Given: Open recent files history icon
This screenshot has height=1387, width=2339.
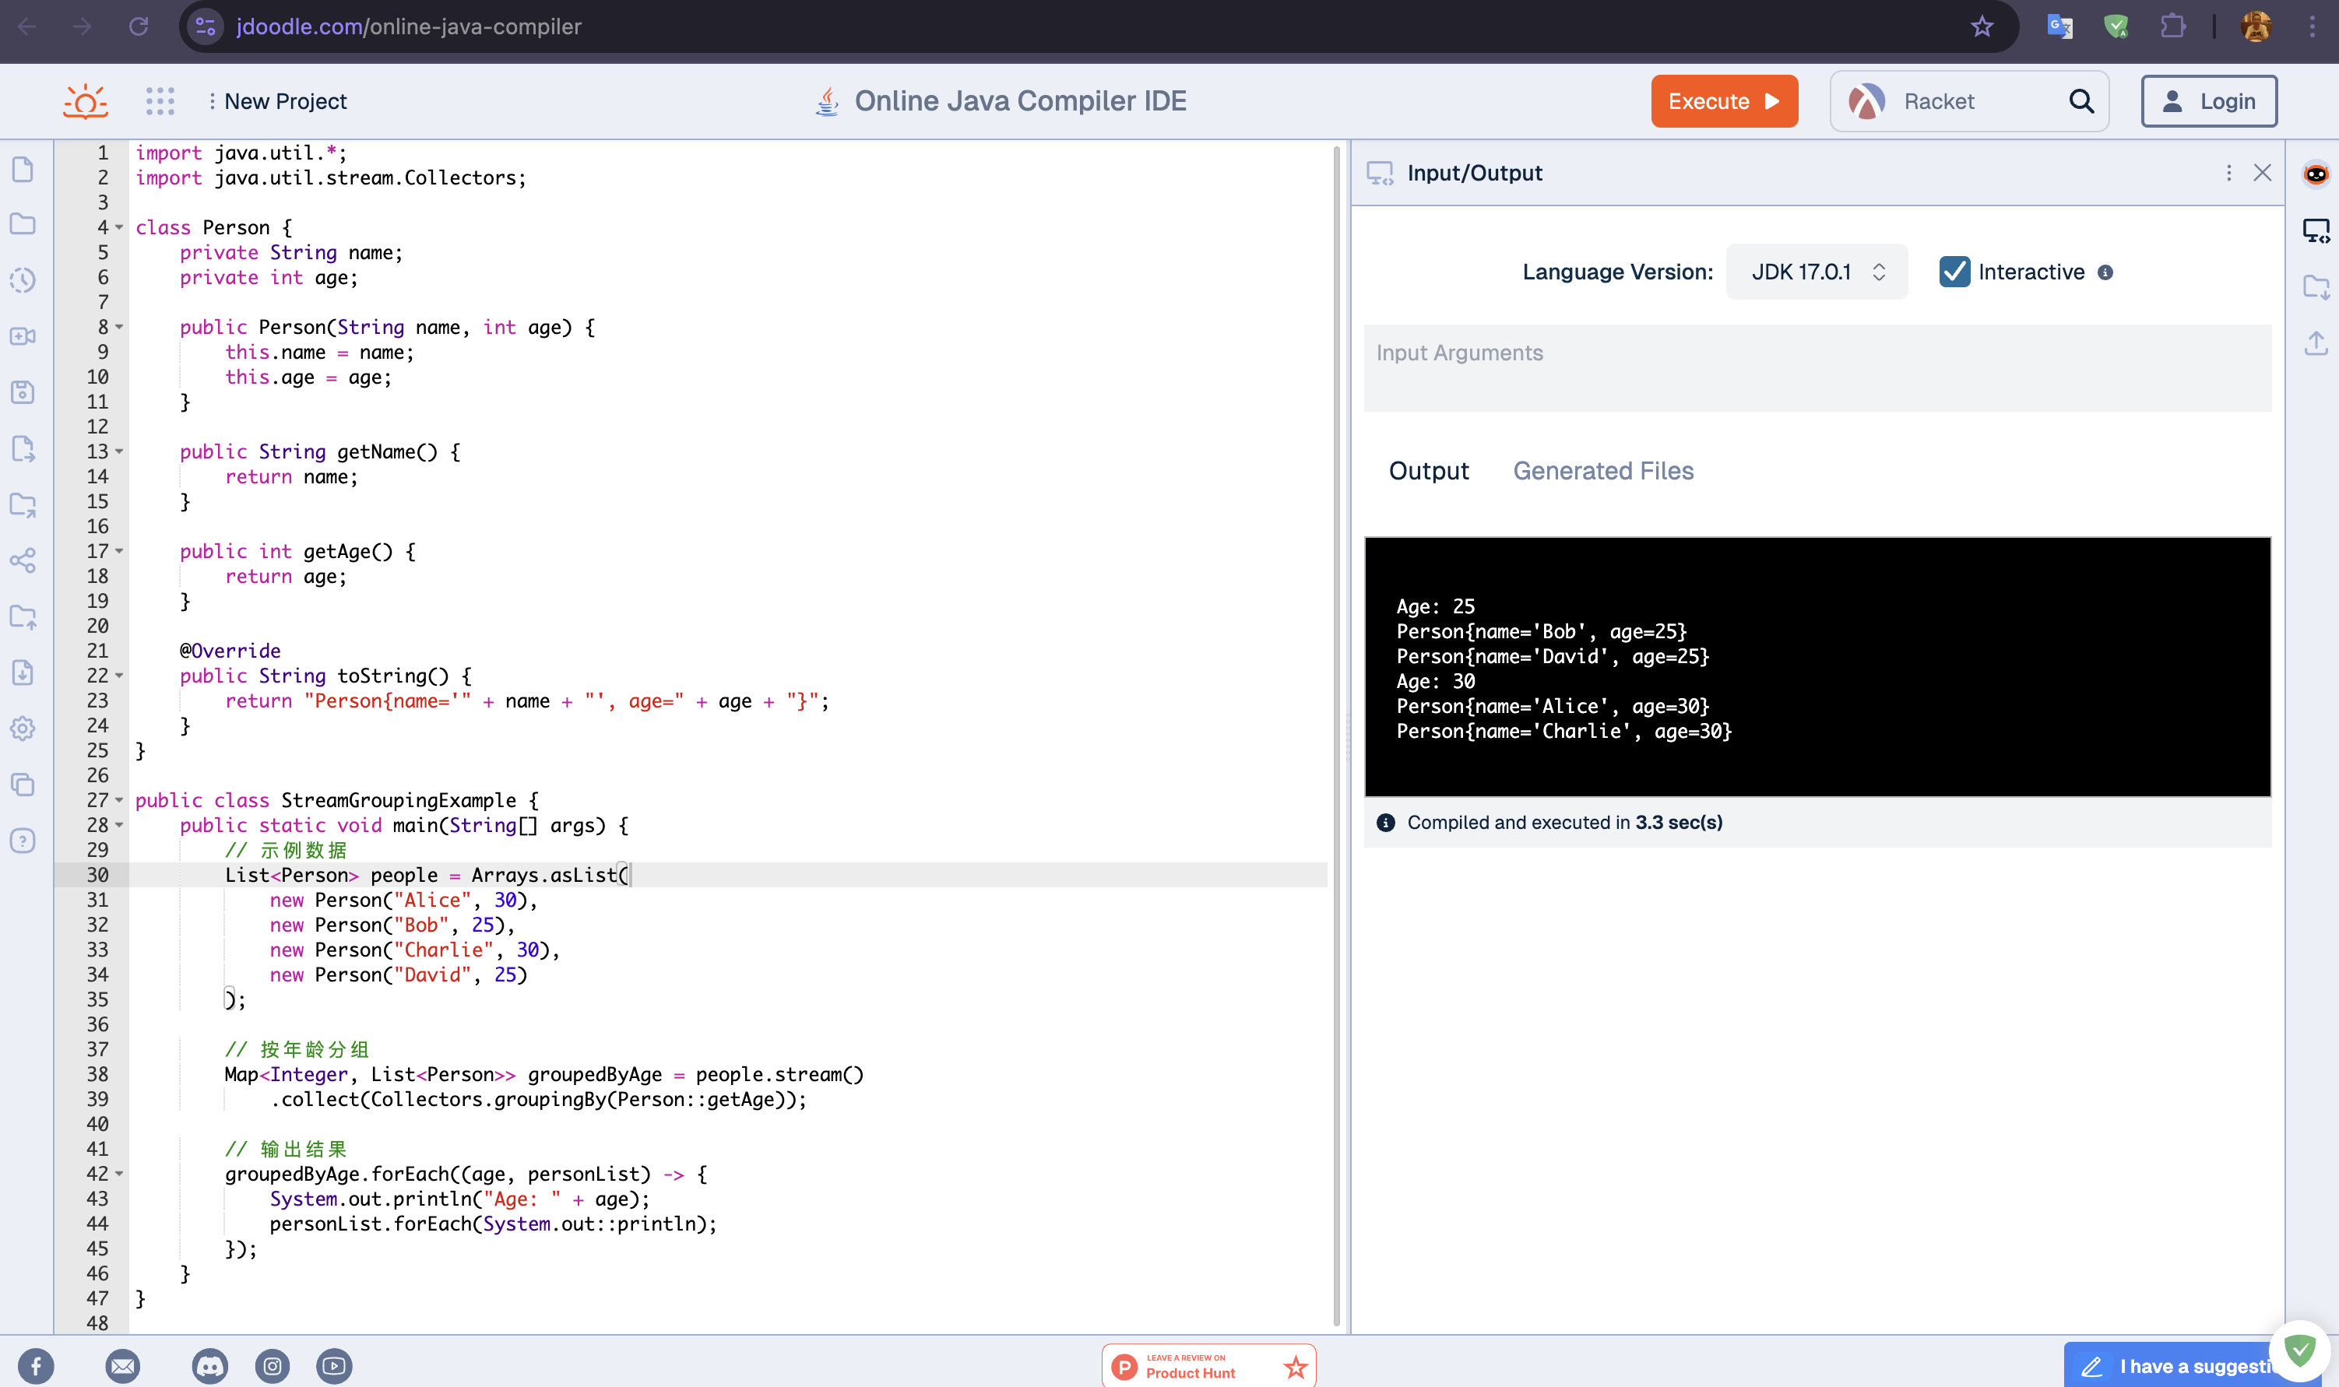Looking at the screenshot, I should click(x=23, y=280).
